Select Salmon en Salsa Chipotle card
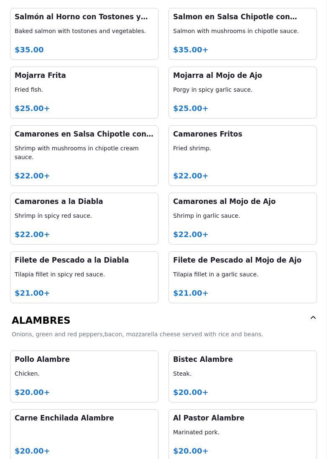 point(243,34)
